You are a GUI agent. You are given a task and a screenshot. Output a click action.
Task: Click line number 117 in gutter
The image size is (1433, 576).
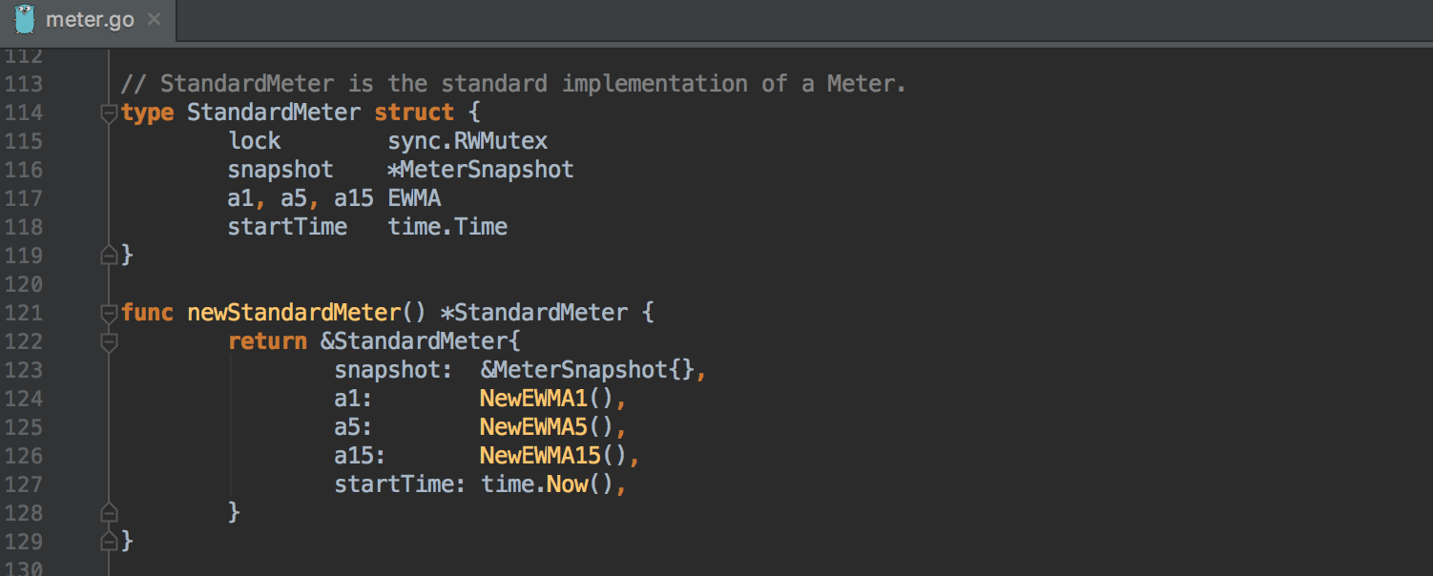click(x=24, y=198)
